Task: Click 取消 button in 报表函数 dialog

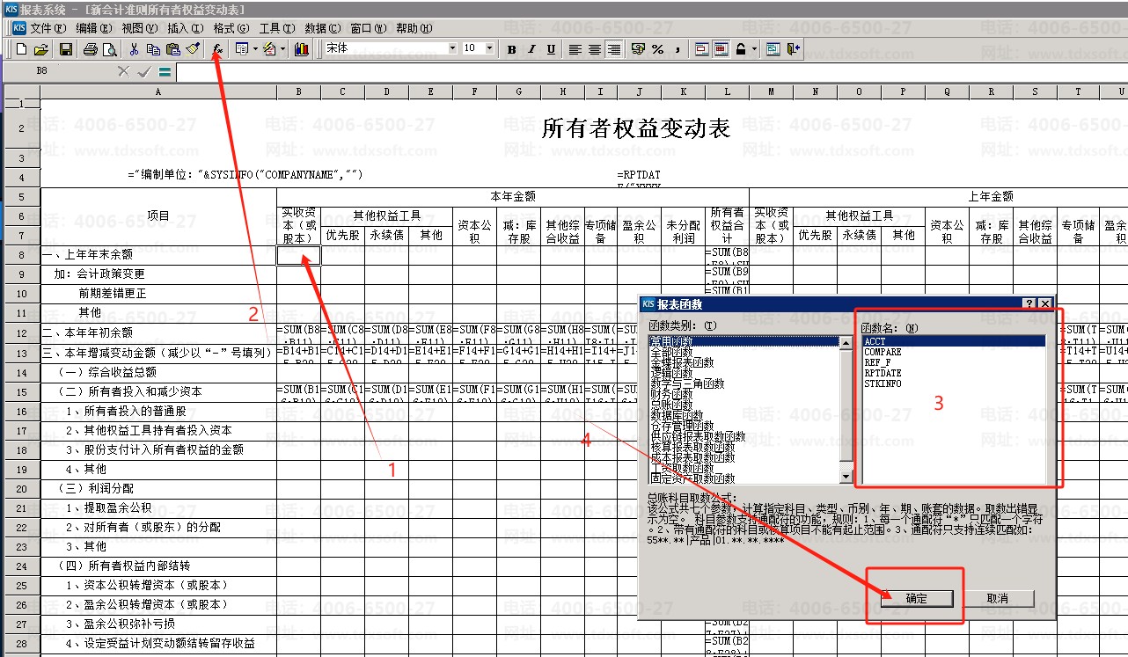Action: point(997,598)
